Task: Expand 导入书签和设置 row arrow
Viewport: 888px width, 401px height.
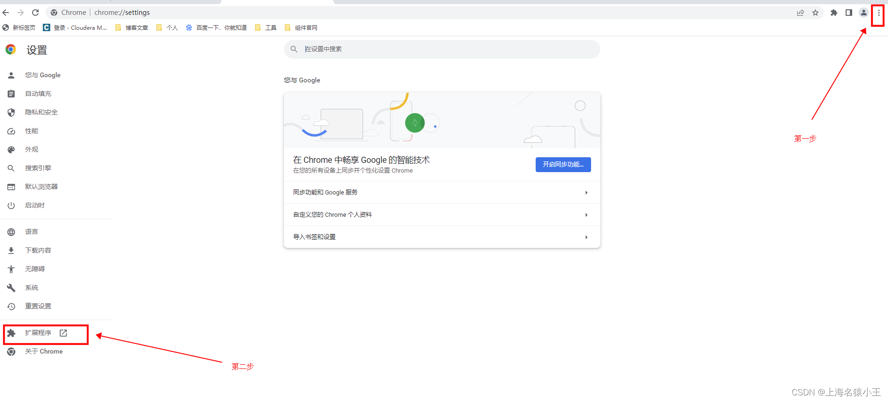Action: tap(586, 237)
